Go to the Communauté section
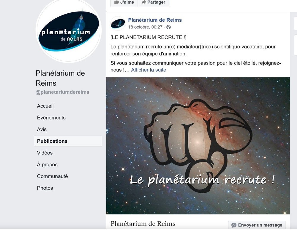 coord(52,176)
